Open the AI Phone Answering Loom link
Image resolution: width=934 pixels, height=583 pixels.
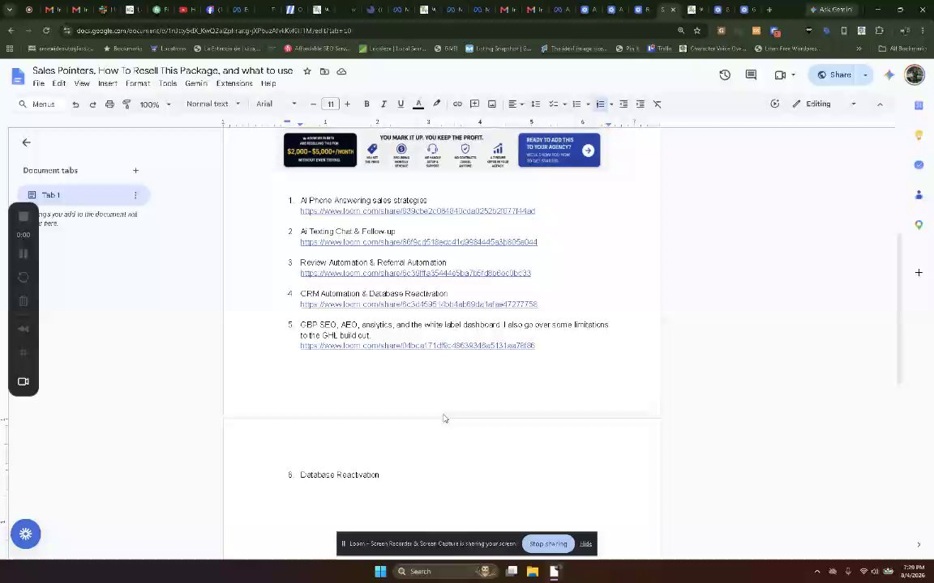tap(418, 211)
